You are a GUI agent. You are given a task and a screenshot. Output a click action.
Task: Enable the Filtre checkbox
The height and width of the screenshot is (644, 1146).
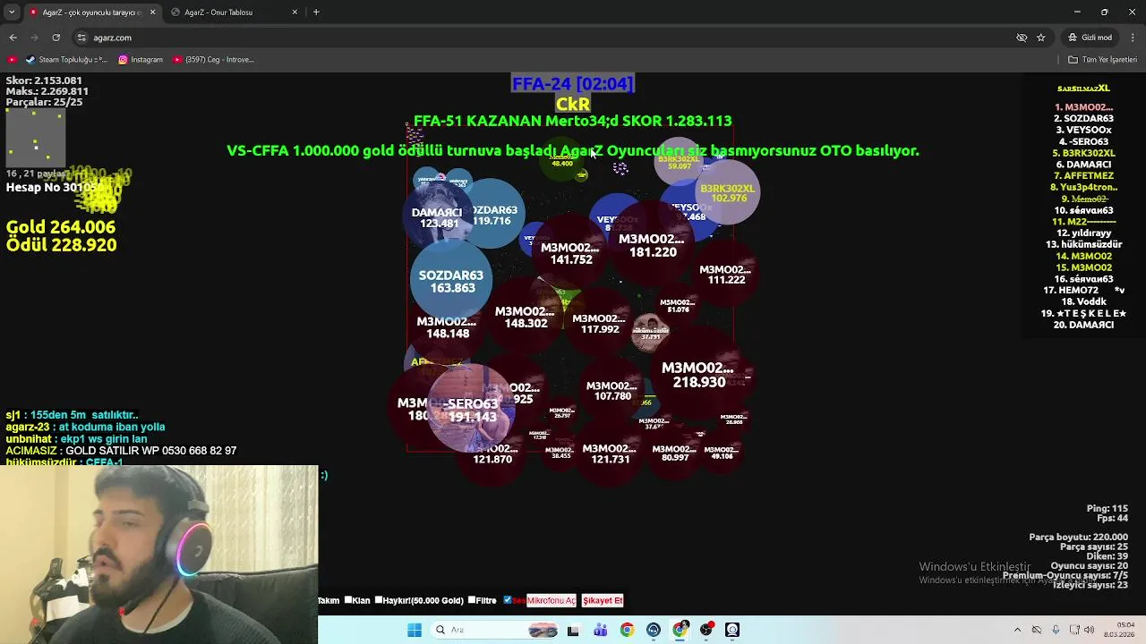472,600
